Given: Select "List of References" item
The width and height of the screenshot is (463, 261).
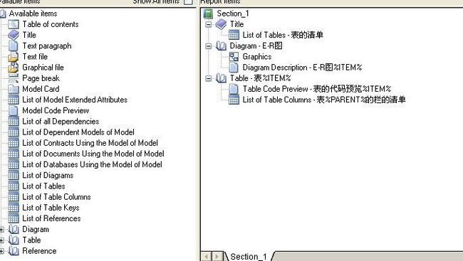Looking at the screenshot, I should [51, 218].
